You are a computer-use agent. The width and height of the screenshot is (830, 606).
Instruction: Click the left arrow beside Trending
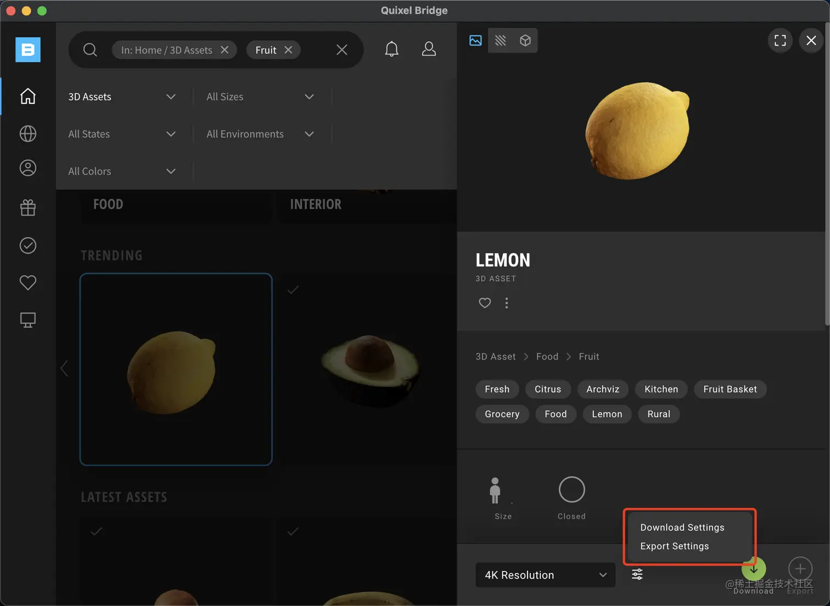(x=64, y=368)
